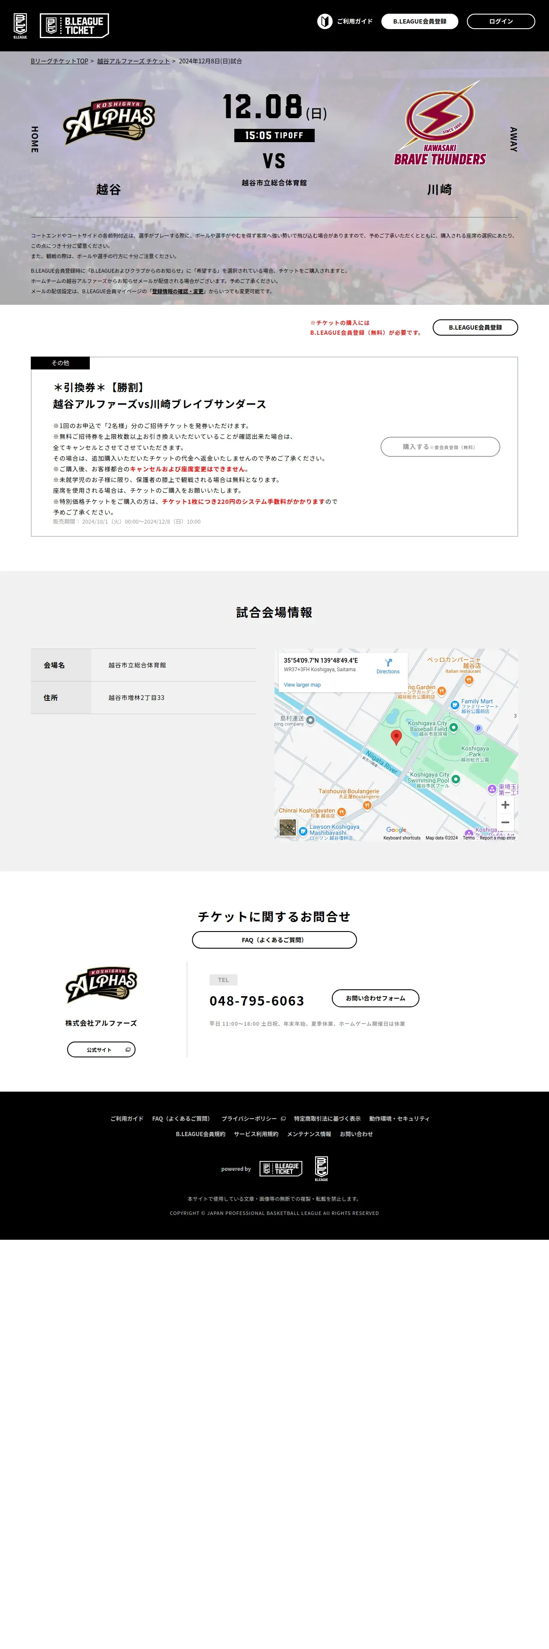Click the Google logo on the map
The height and width of the screenshot is (1649, 549).
[x=396, y=830]
